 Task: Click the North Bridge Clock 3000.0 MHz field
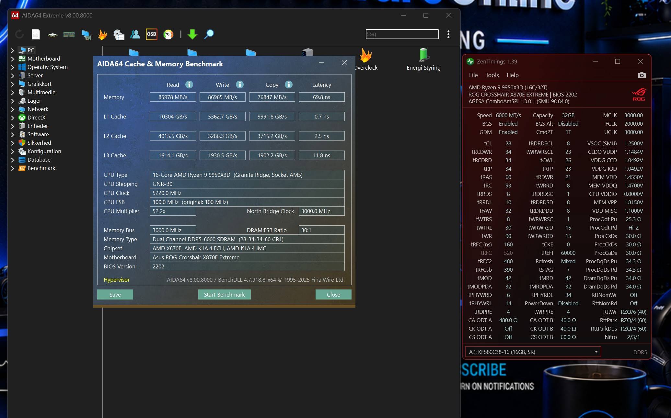tap(322, 211)
